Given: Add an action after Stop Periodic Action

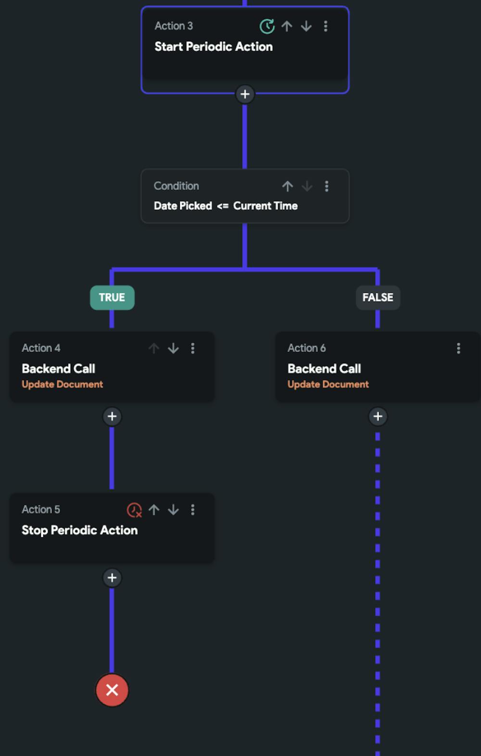Looking at the screenshot, I should 112,578.
